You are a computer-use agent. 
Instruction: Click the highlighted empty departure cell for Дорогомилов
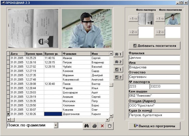tap(53, 114)
